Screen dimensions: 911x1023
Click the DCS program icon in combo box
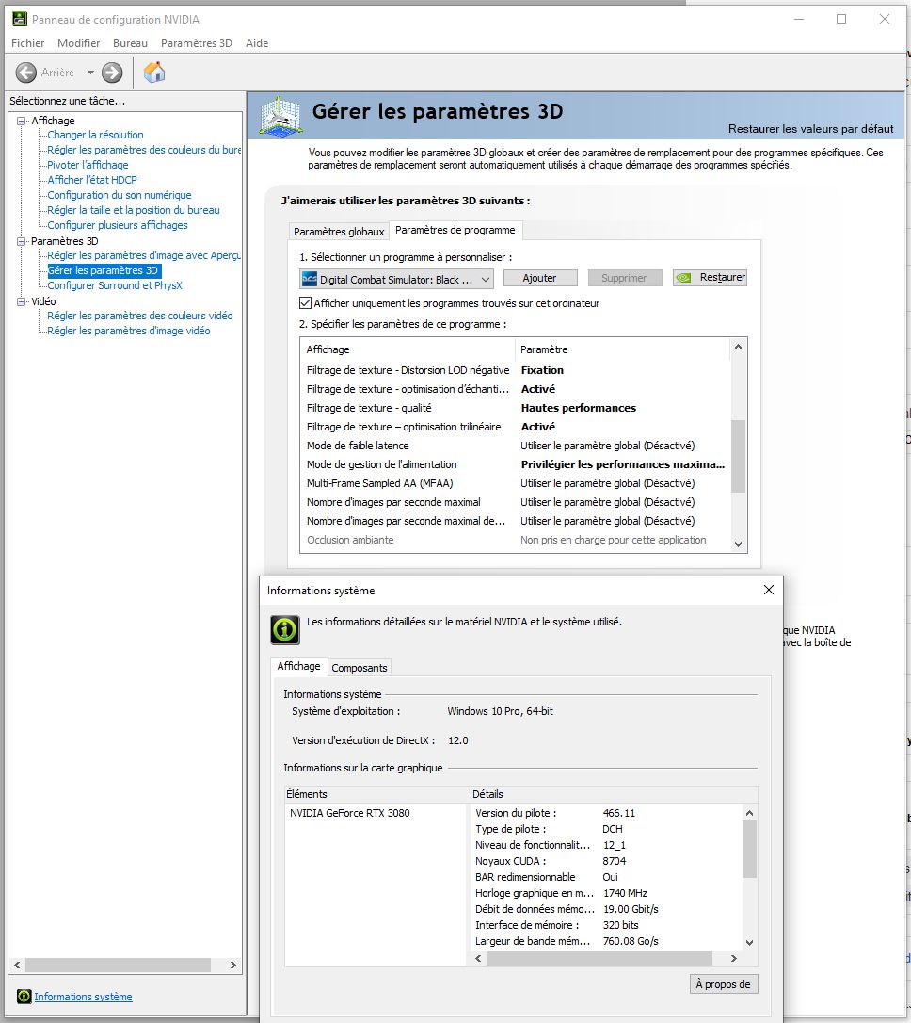(x=309, y=279)
